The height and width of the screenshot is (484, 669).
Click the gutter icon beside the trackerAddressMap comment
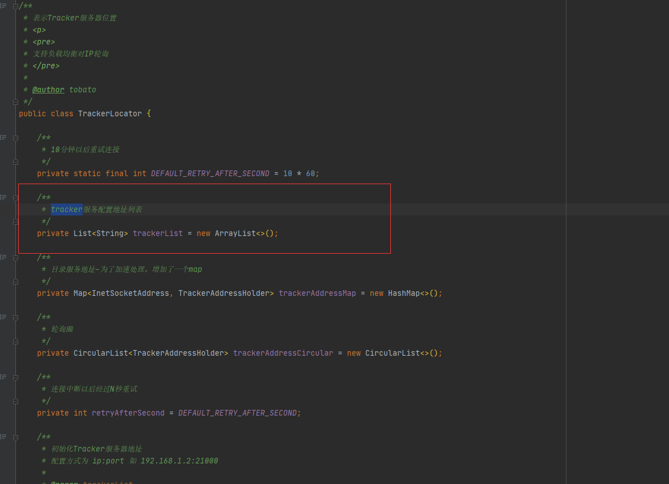pos(3,257)
